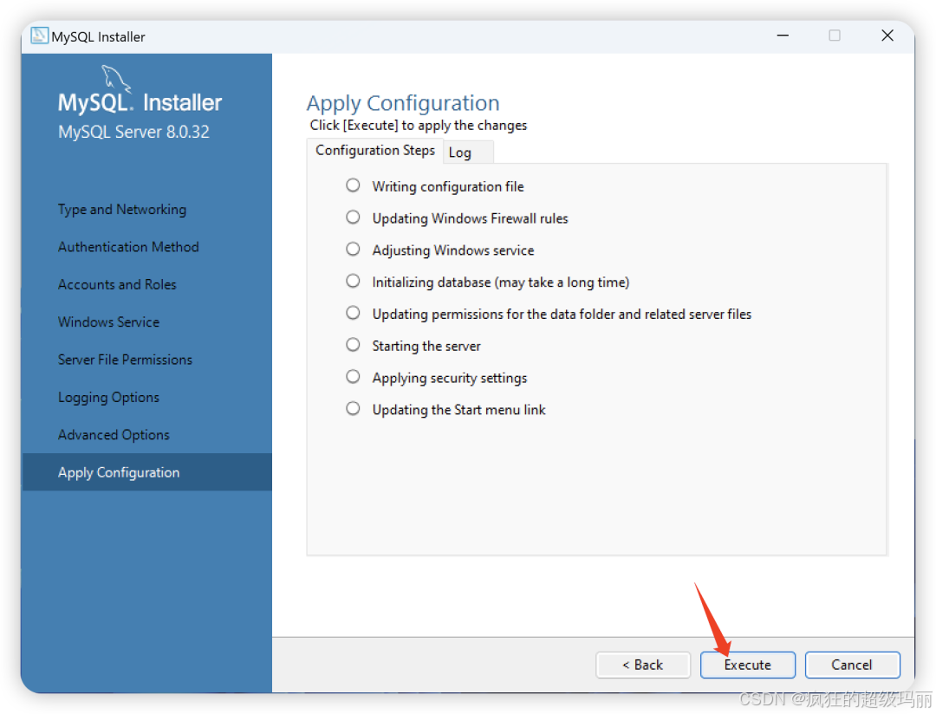Go back with the < Back button
This screenshot has height=714, width=936.
(x=643, y=665)
